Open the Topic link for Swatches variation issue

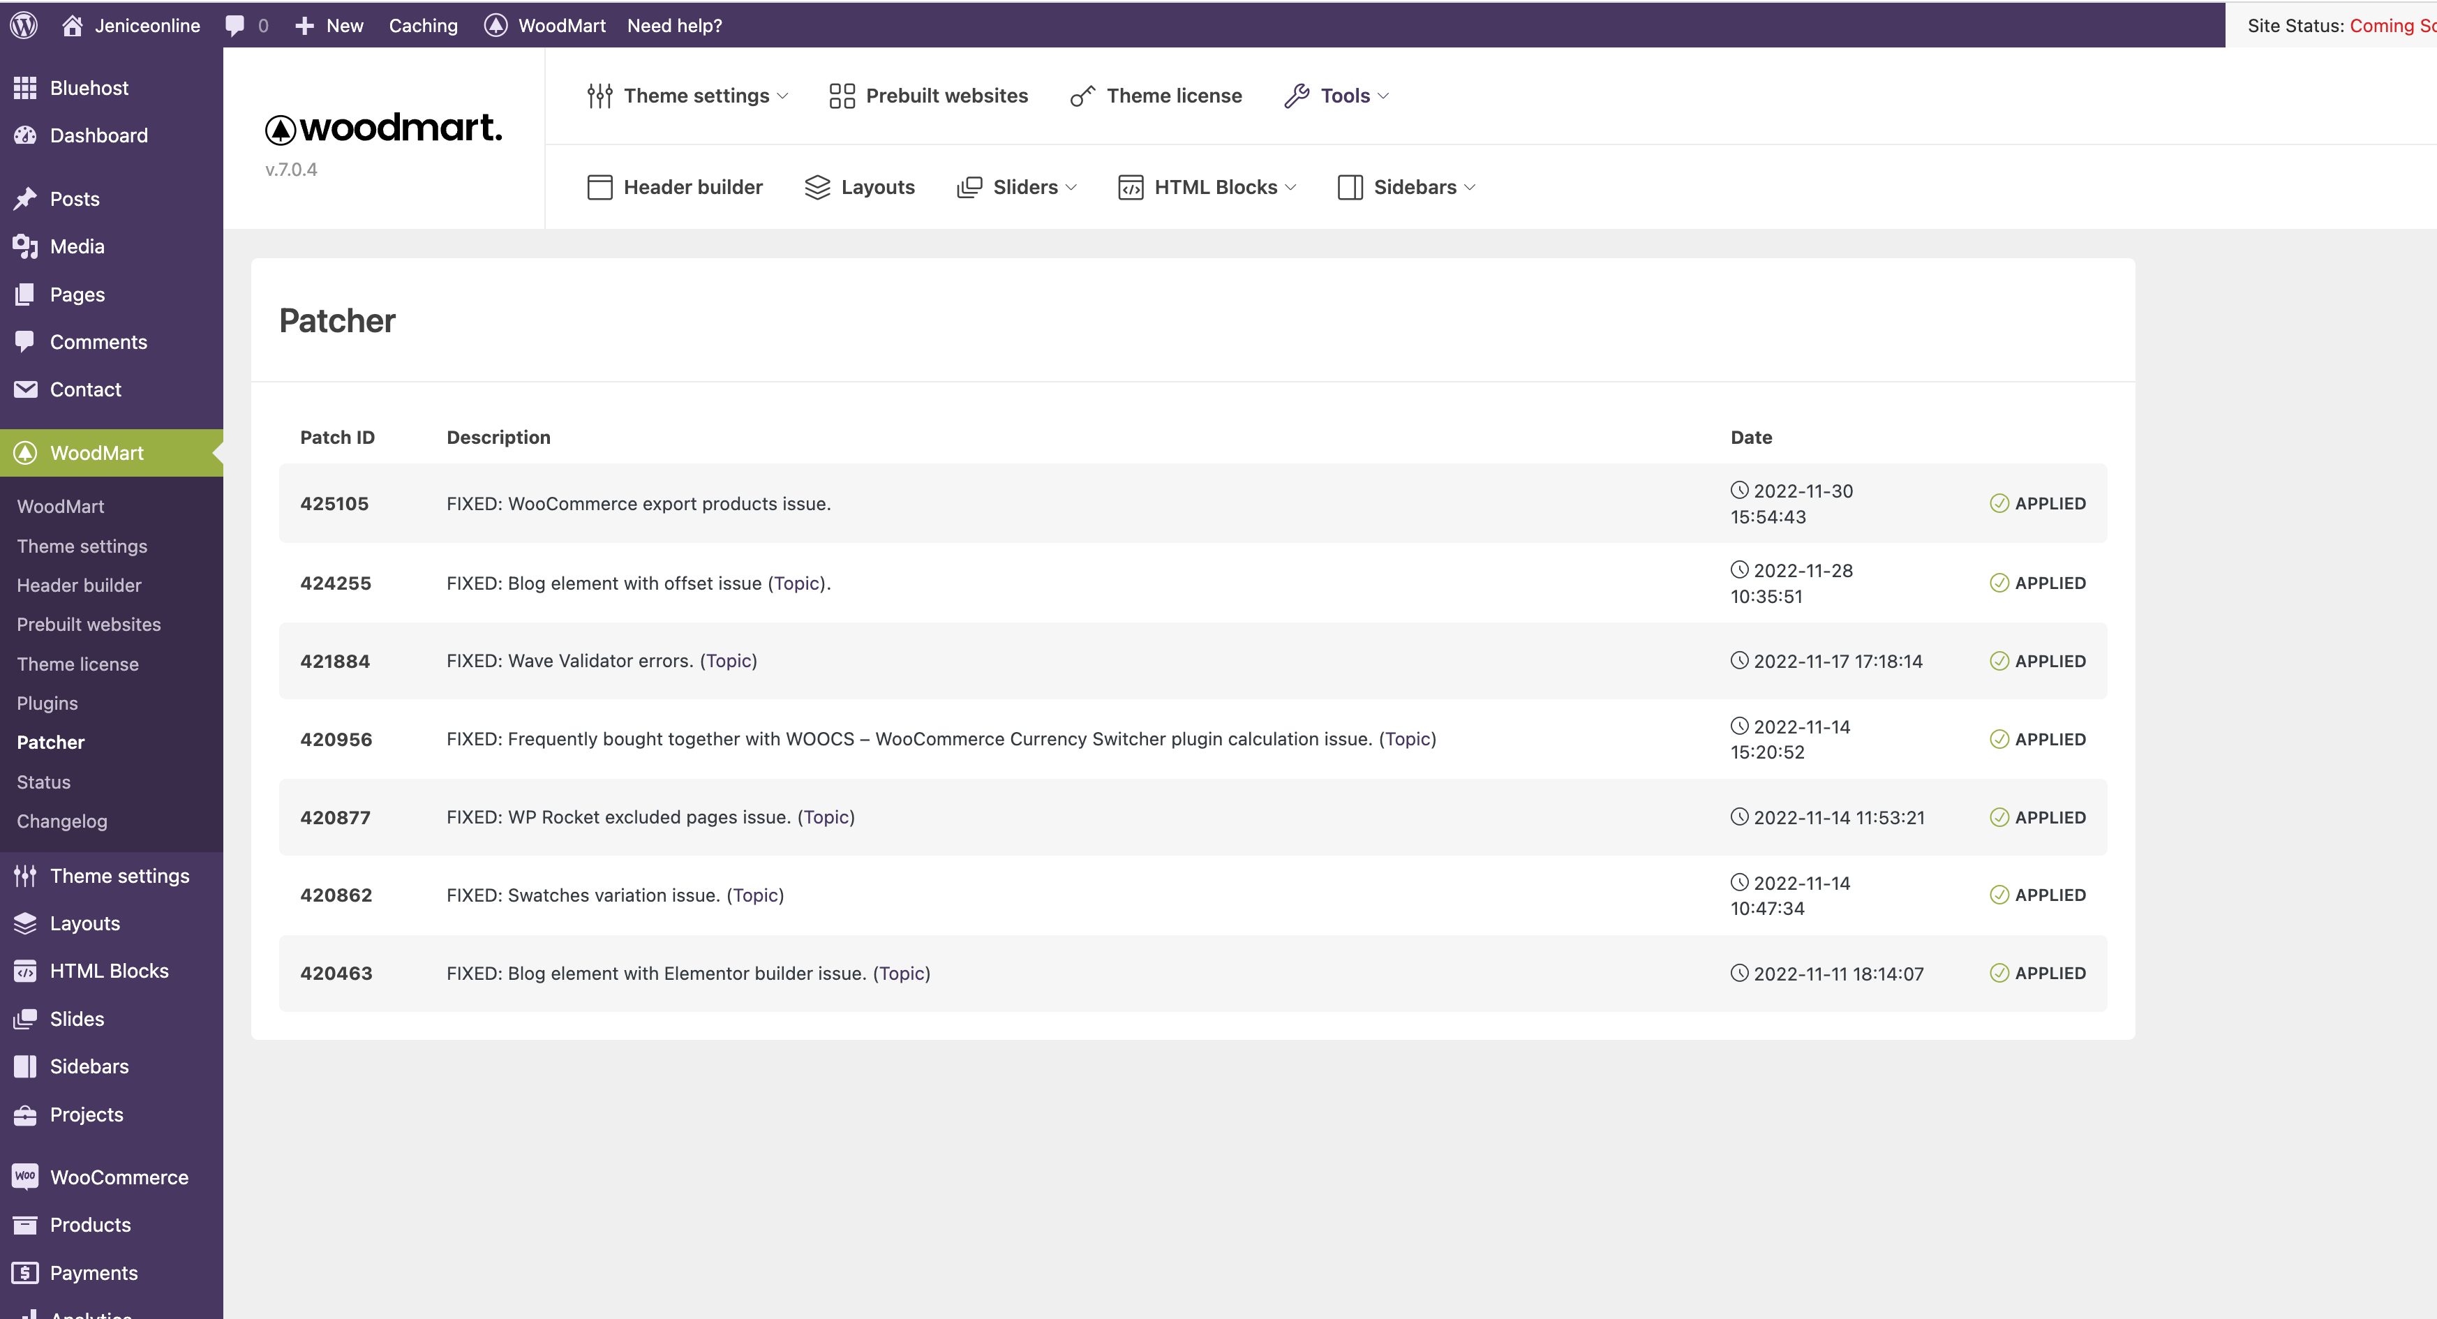pyautogui.click(x=755, y=895)
